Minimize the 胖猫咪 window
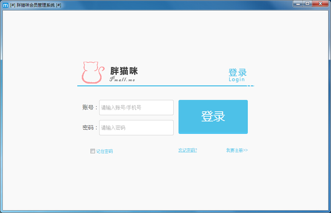 click(x=297, y=3)
